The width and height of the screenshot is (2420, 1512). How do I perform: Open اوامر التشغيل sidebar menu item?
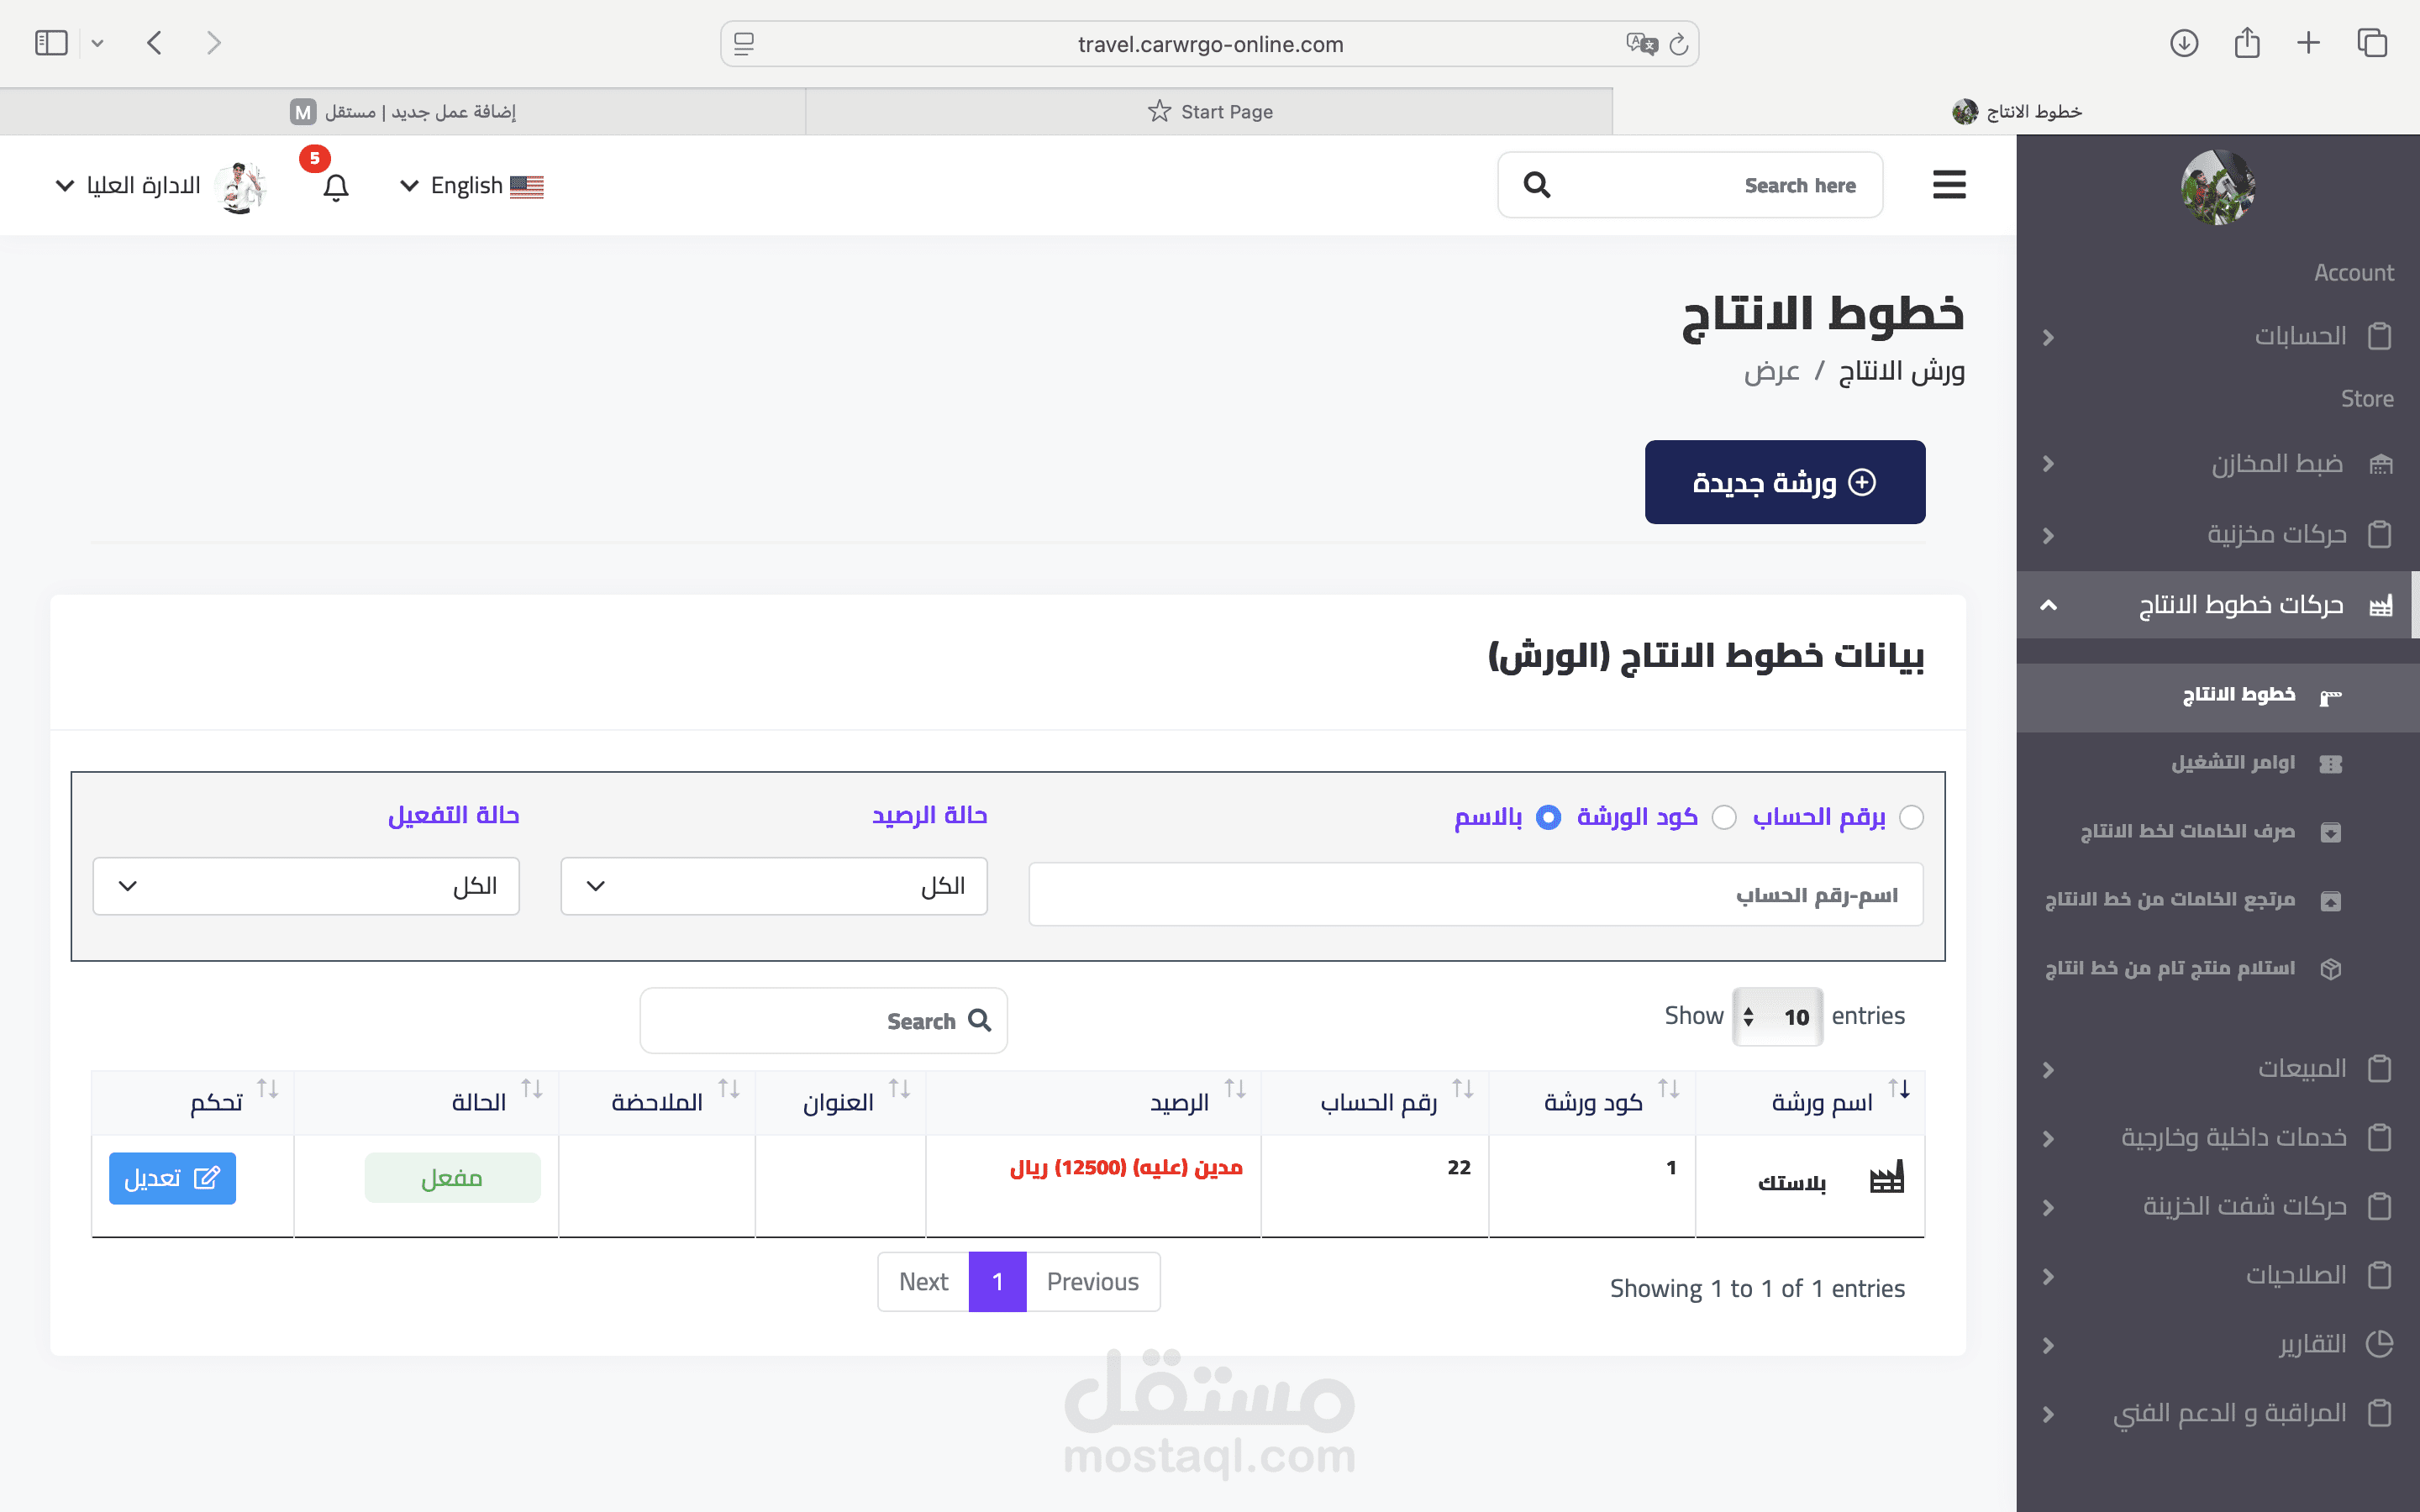tap(2232, 763)
